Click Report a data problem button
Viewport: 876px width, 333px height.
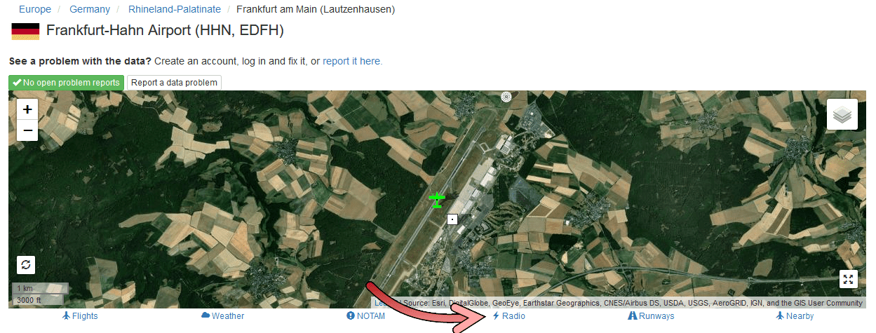click(174, 83)
